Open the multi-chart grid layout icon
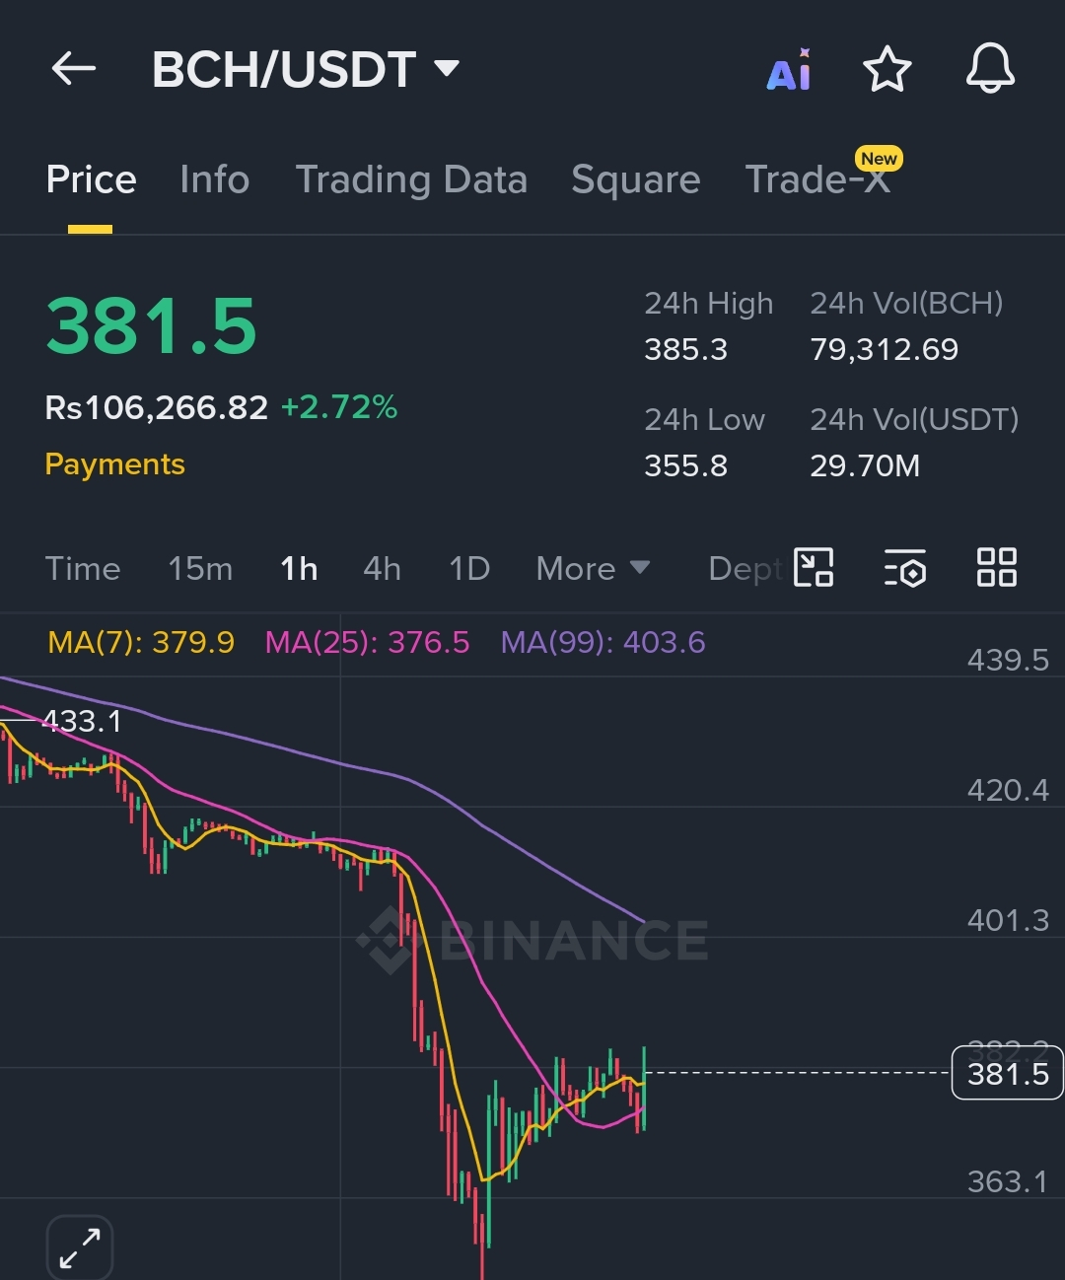 996,568
